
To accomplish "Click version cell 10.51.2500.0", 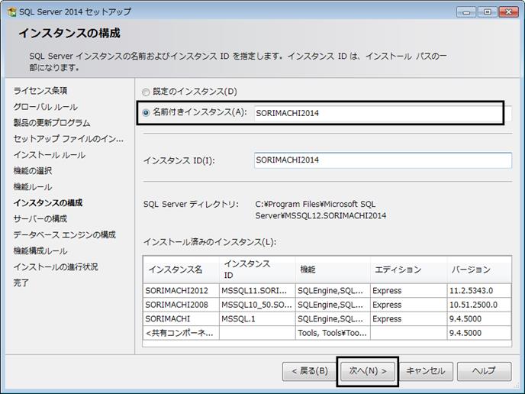I will (x=479, y=305).
